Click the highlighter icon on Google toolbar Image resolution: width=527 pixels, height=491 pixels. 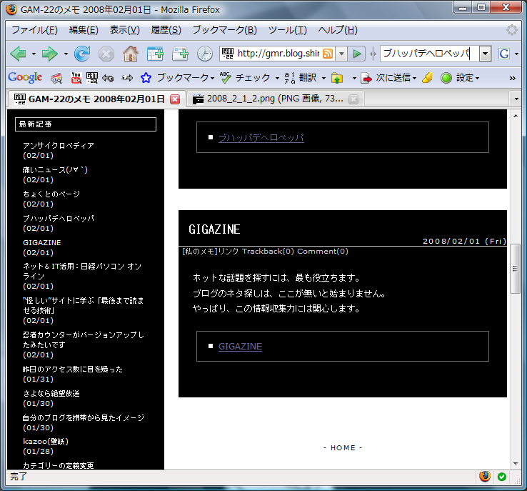click(x=427, y=78)
